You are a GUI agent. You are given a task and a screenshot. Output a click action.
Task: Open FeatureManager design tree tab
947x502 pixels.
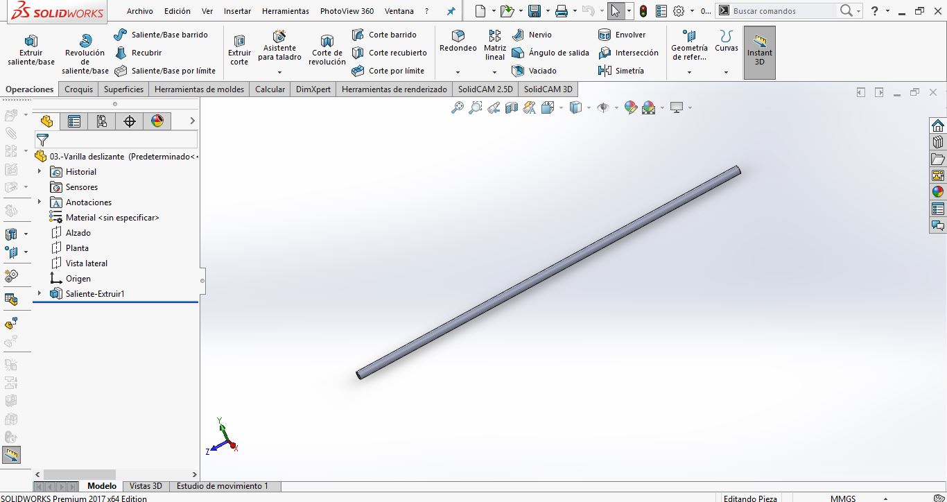(47, 121)
